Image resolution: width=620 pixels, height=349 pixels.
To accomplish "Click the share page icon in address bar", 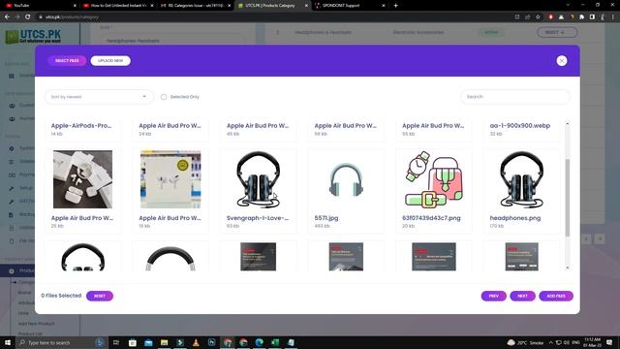I will [527, 17].
